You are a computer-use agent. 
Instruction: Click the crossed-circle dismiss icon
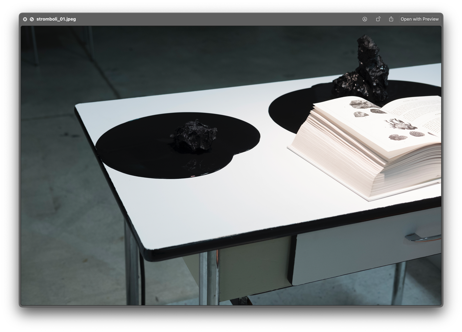tap(32, 19)
